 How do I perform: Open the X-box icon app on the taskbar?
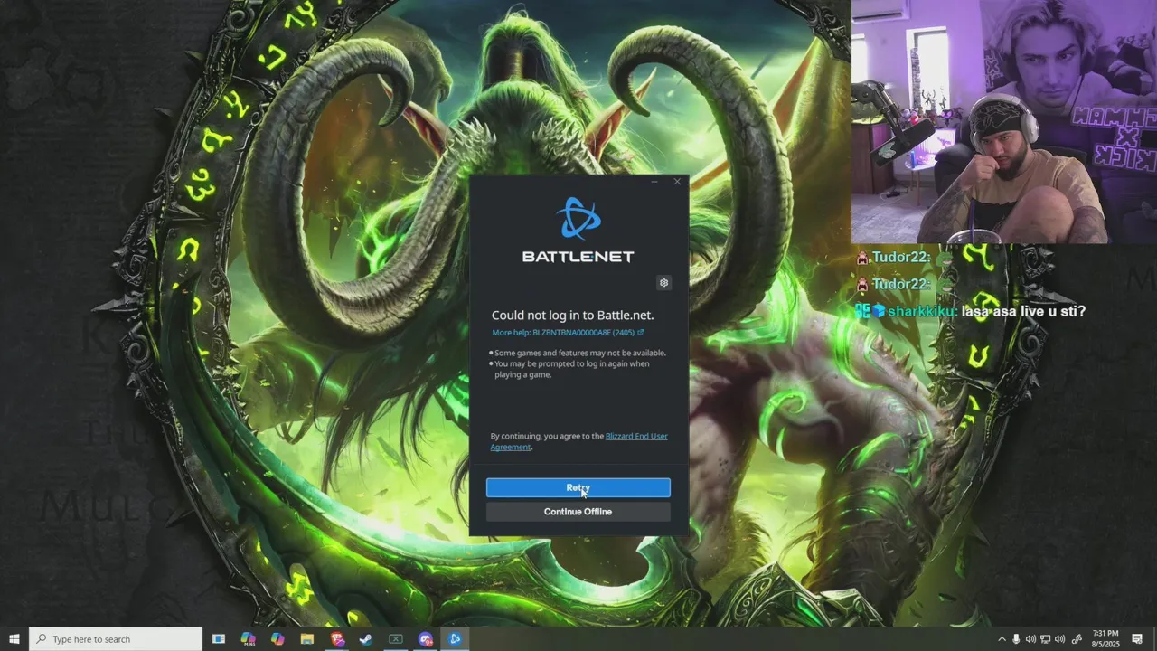tap(396, 639)
